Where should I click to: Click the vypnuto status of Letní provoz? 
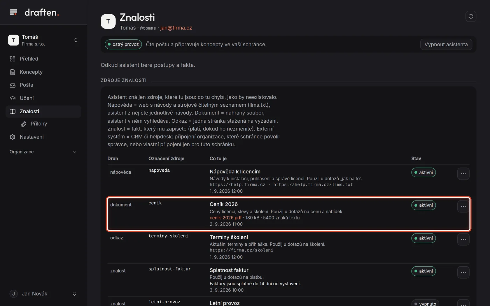tap(425, 303)
